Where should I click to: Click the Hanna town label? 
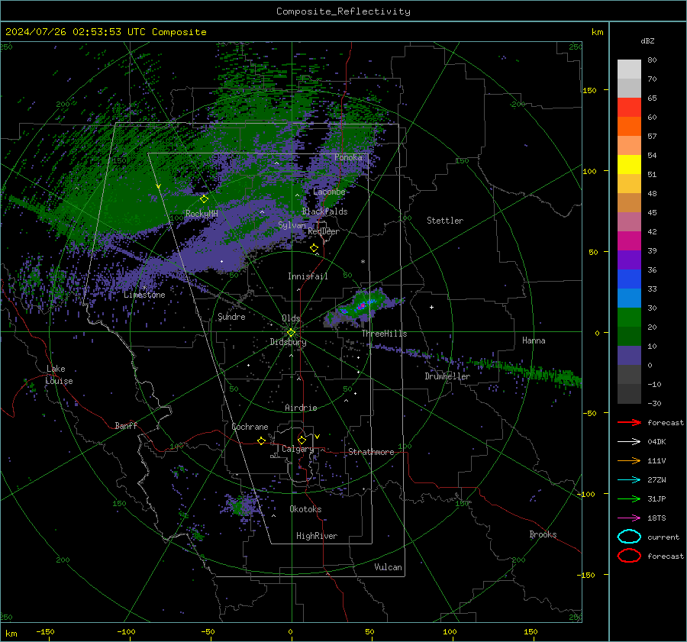point(534,340)
